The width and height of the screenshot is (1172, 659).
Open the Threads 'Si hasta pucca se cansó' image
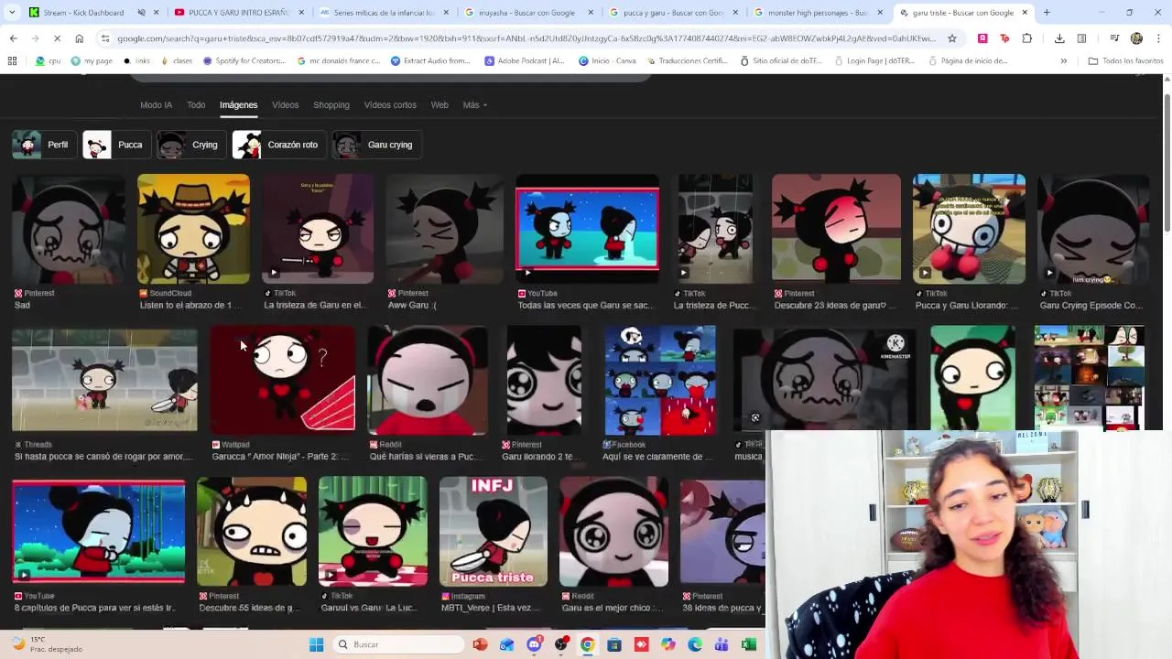pos(104,379)
